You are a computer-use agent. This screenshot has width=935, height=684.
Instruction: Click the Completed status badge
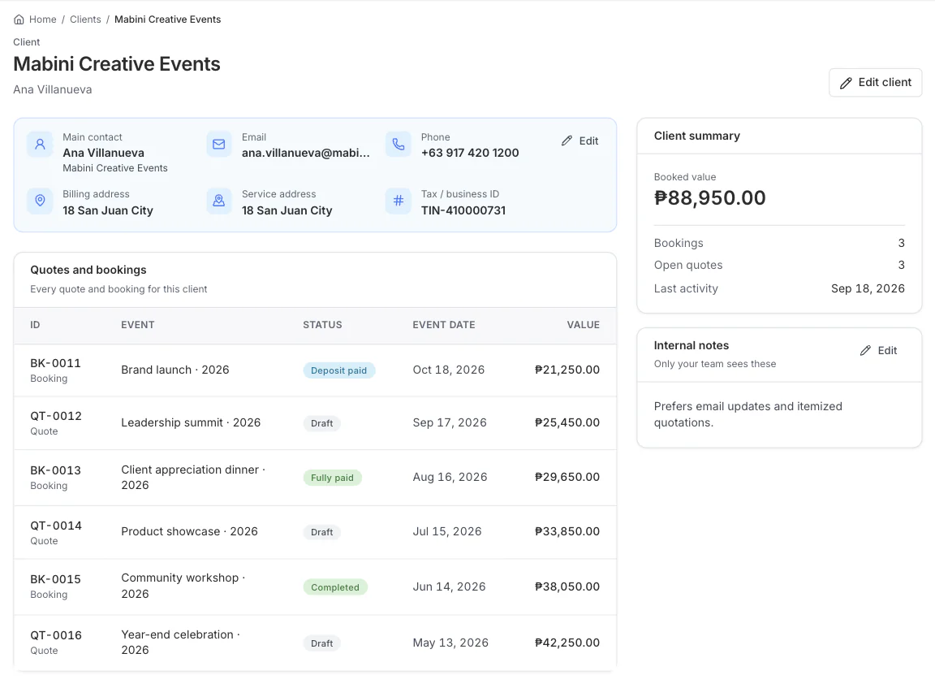click(335, 588)
